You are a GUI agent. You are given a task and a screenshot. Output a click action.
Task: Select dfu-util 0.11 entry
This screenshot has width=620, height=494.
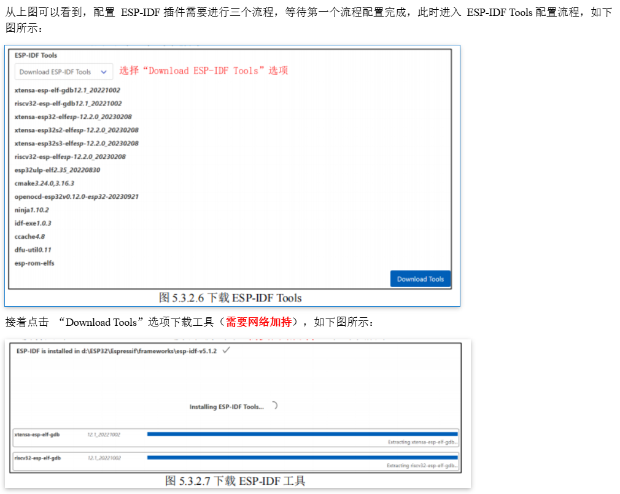pos(33,250)
